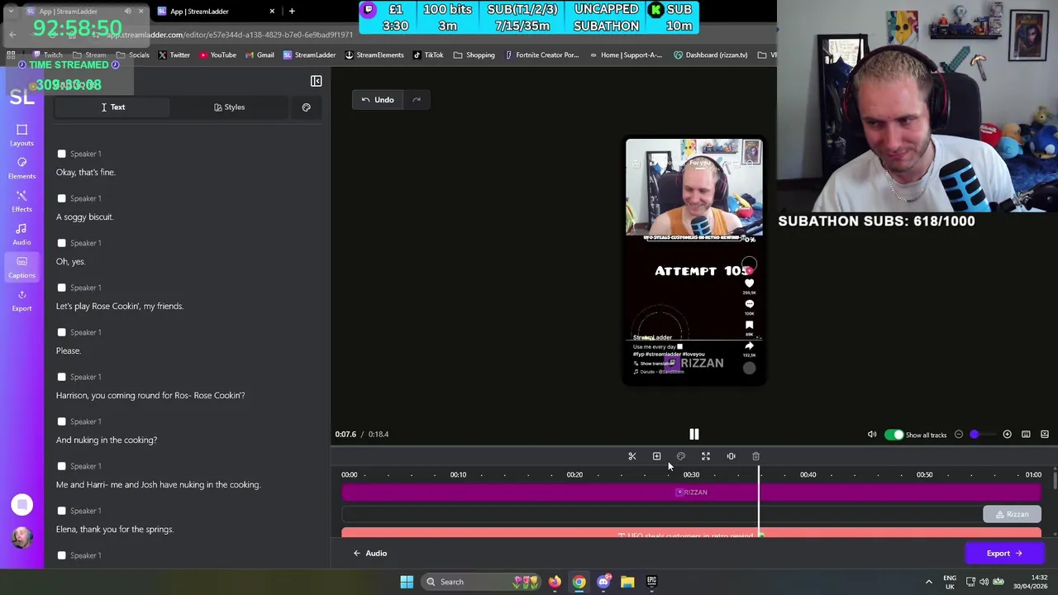Click the 'Oh, yes.' caption text
Viewport: 1058px width, 595px height.
pos(70,262)
